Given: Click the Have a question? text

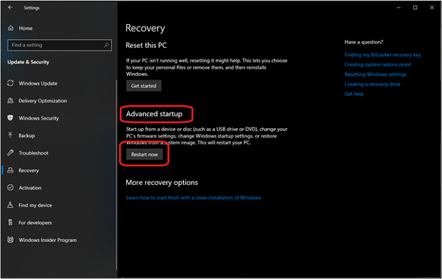Looking at the screenshot, I should click(x=364, y=42).
